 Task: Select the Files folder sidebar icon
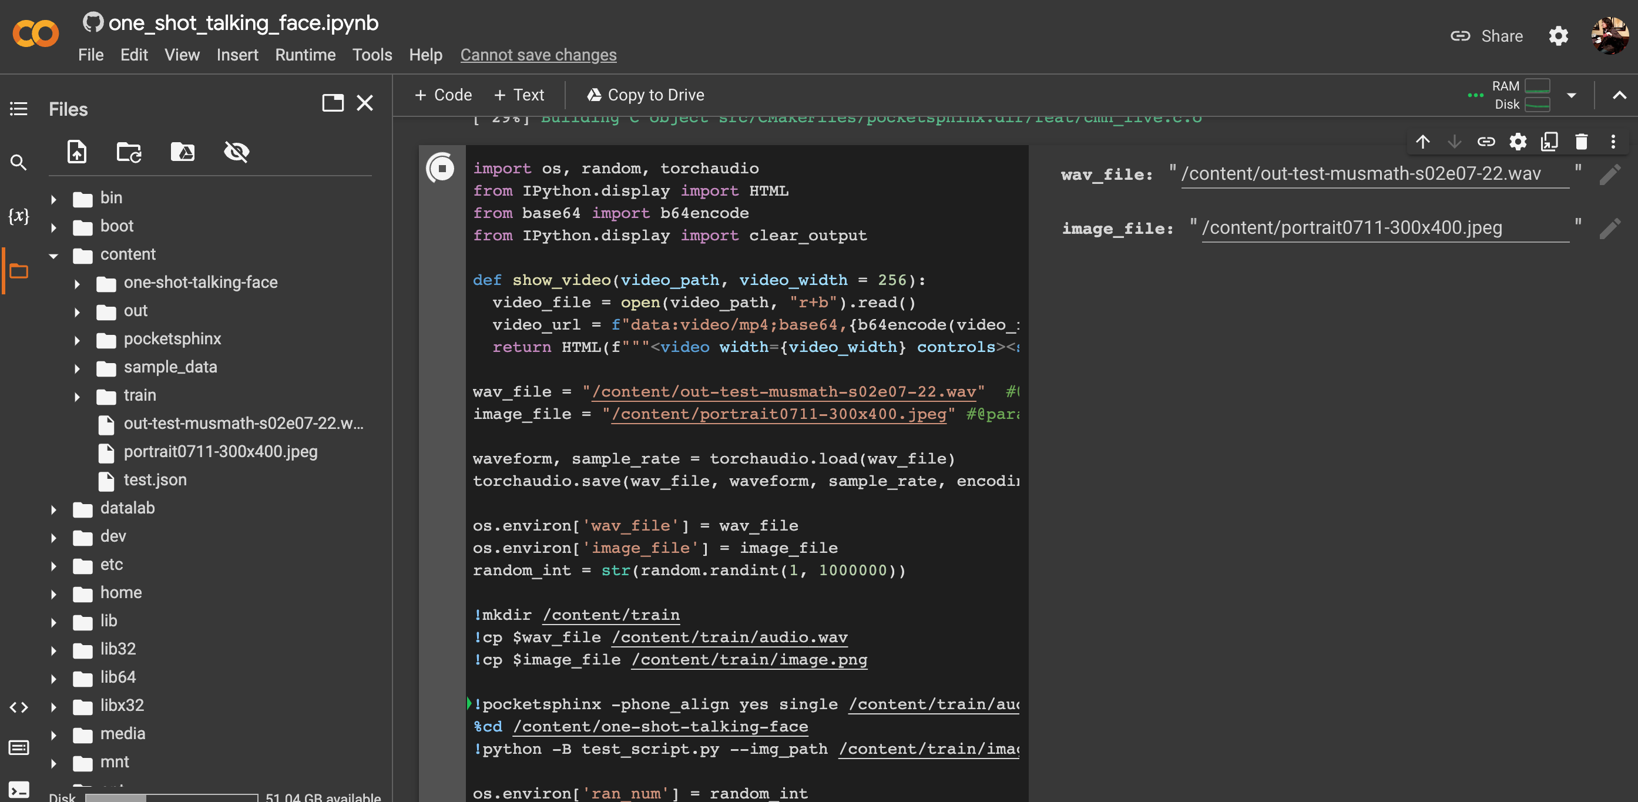pos(18,271)
